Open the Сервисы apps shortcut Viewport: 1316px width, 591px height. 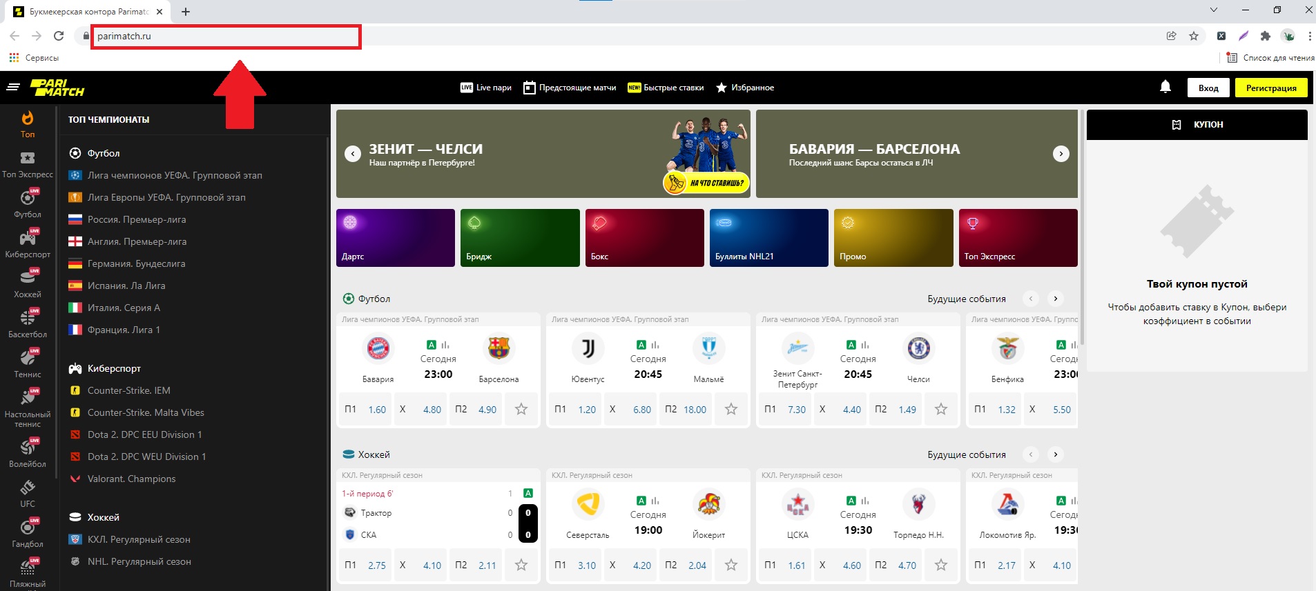point(34,58)
